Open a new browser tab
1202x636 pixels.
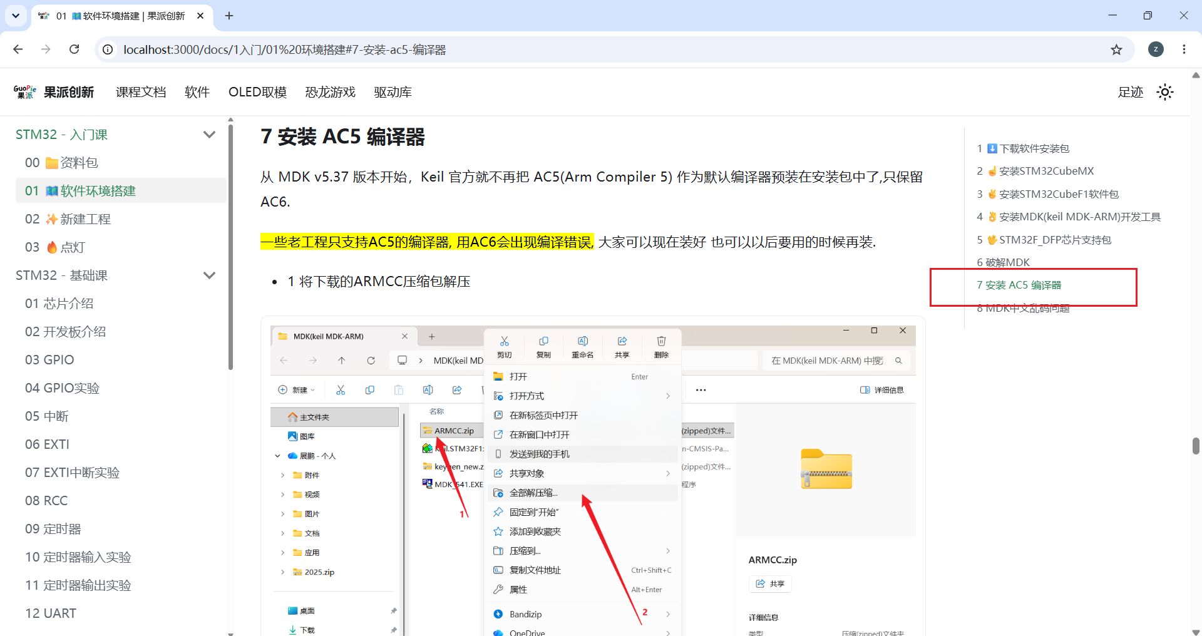(229, 16)
